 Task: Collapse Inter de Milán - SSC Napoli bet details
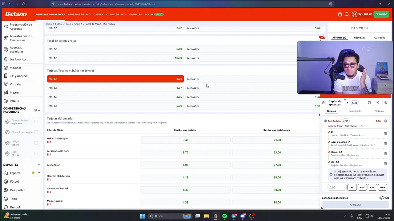click(x=362, y=126)
